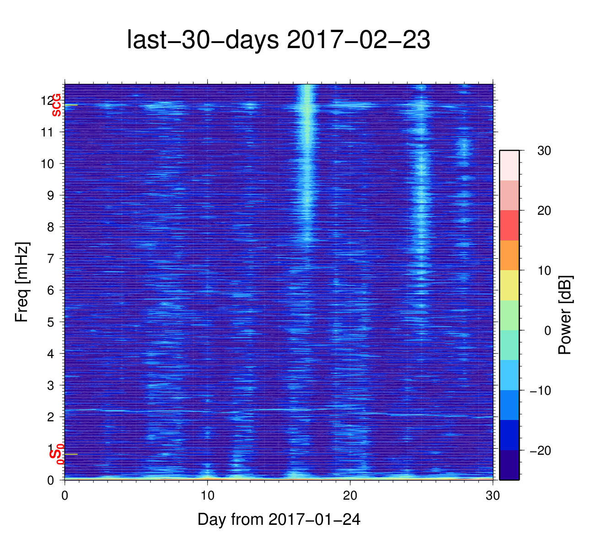Click the "Day from 2017-01-24" x-axis label
Image resolution: width=590 pixels, height=545 pixels.
pos(279,519)
